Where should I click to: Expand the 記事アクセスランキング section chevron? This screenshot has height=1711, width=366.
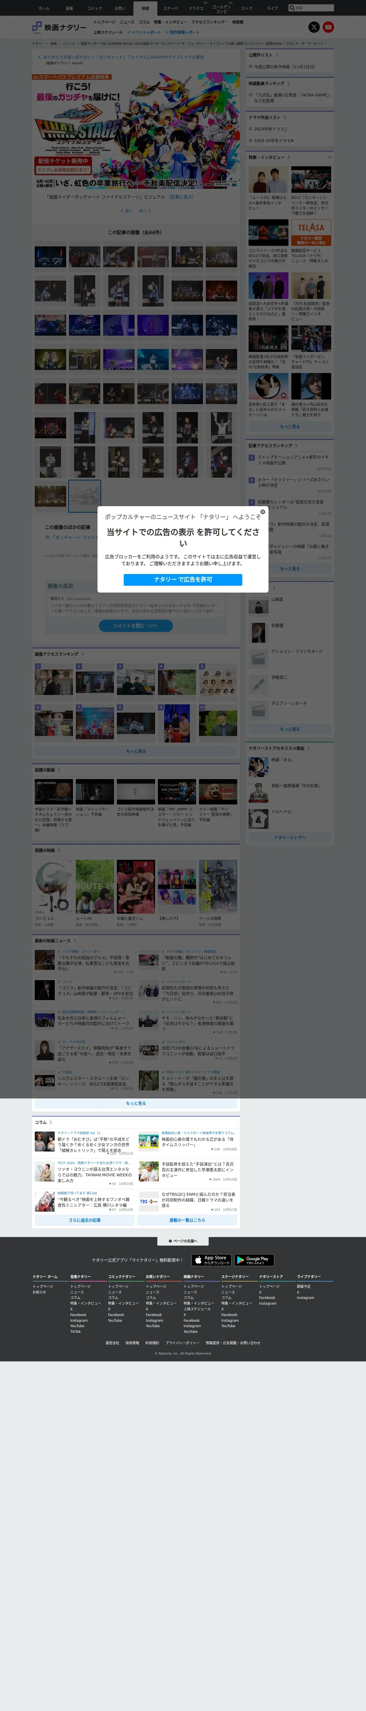point(296,446)
